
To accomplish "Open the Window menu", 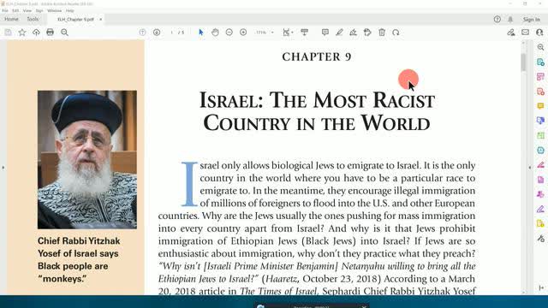I will (54, 11).
